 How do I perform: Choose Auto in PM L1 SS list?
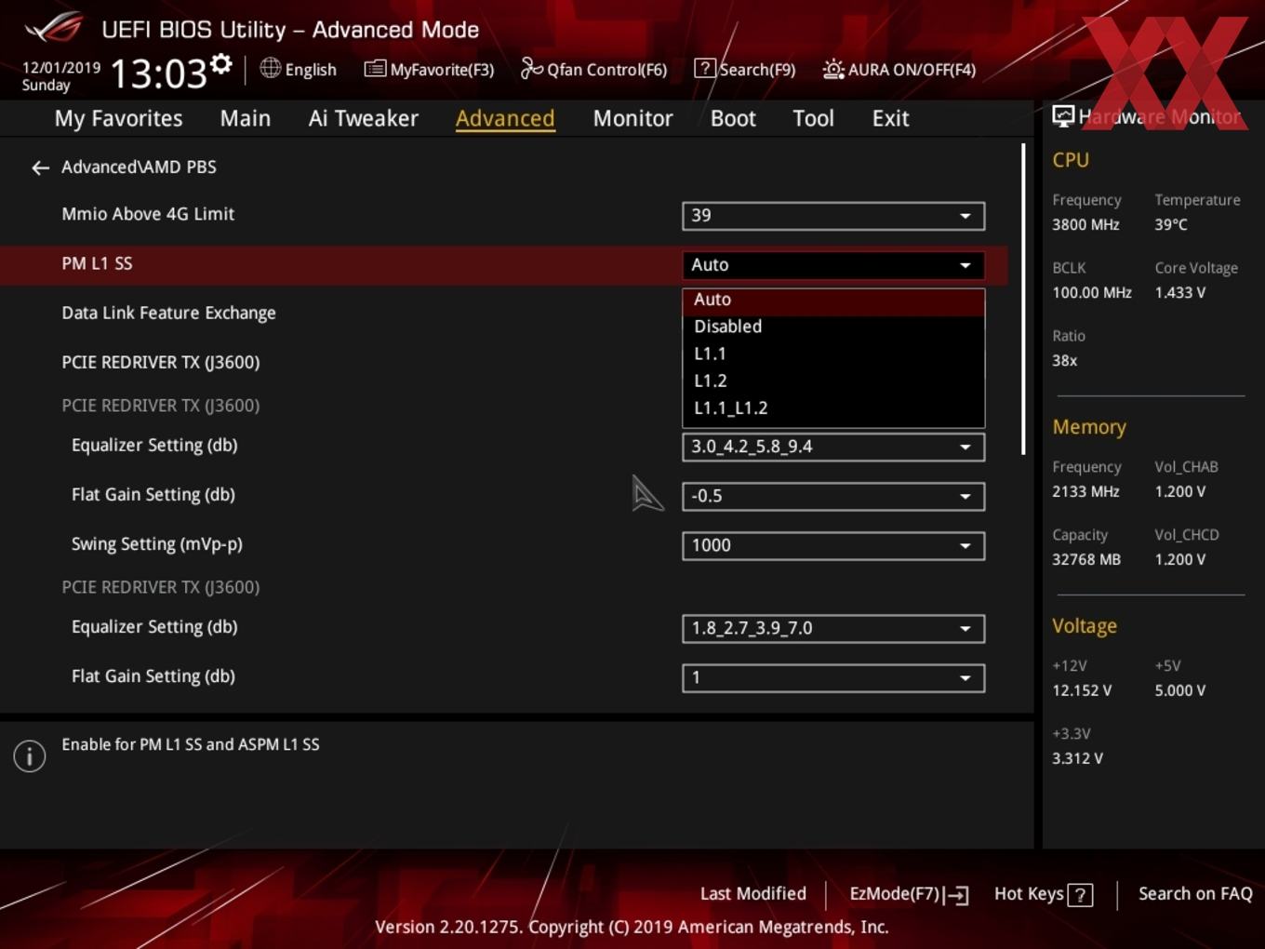833,301
